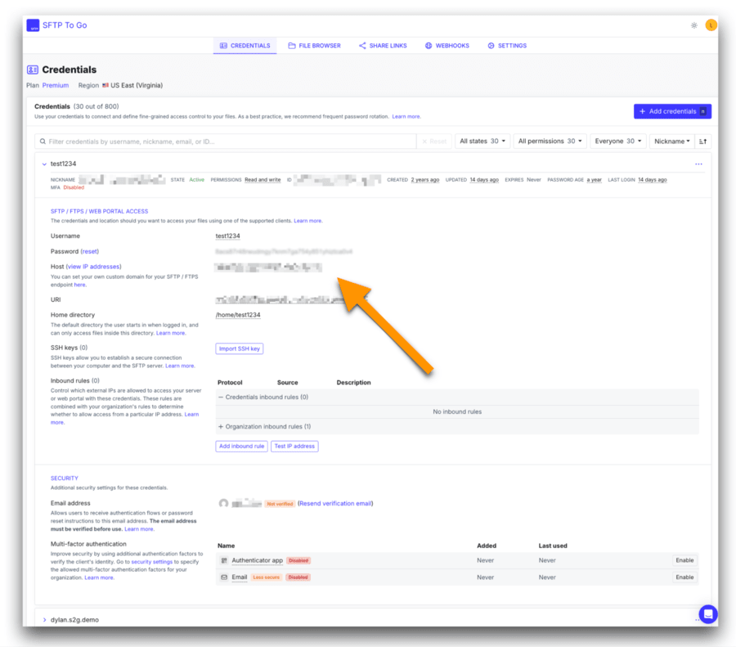
Task: Click the 'a year' password age value
Action: coord(594,180)
